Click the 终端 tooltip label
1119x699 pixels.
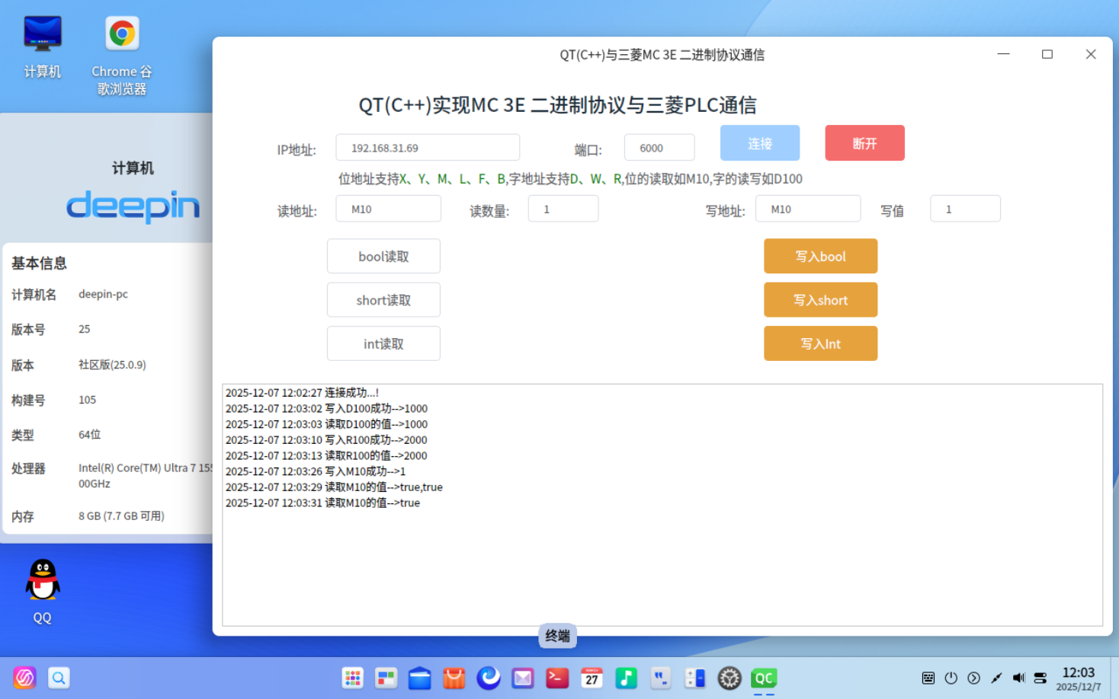tap(557, 636)
